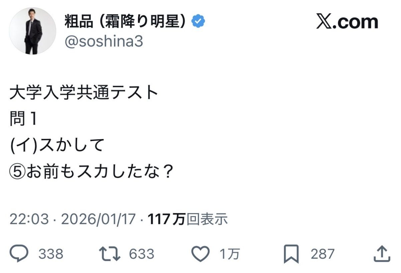Screen dimensions: 401x273
Task: Click the (イ)スかして text line
Action: tap(56, 146)
